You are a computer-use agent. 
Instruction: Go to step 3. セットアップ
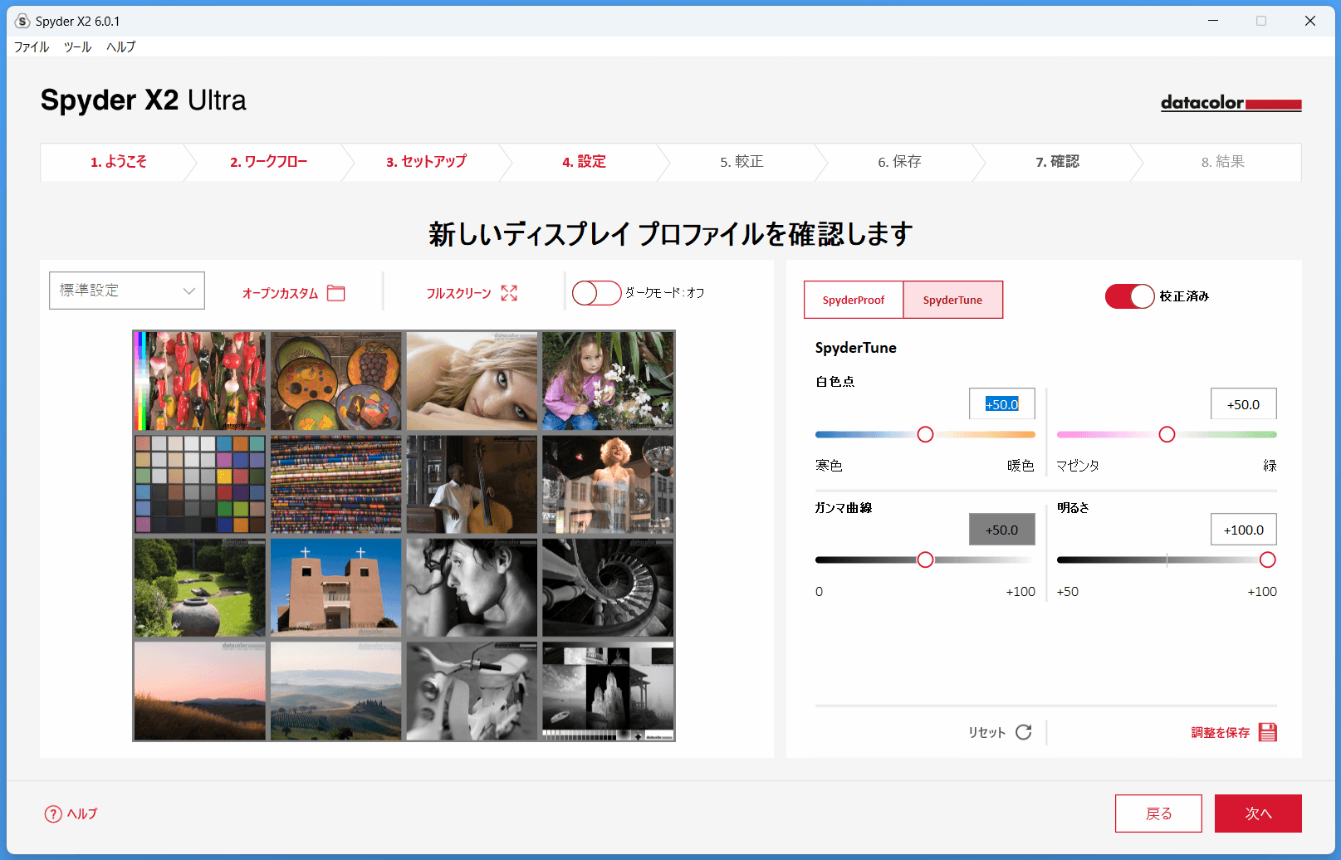(x=426, y=162)
